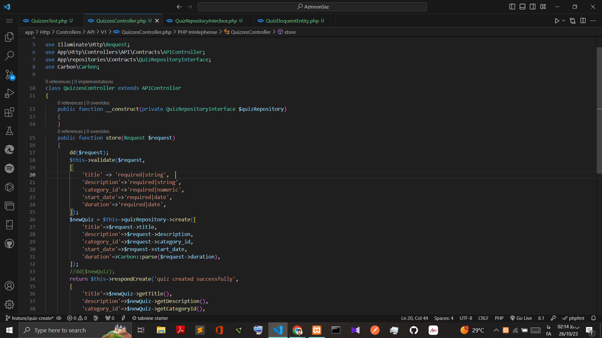Click the ports forwarded 0 status item
Image resolution: width=602 pixels, height=338 pixels.
click(110, 318)
